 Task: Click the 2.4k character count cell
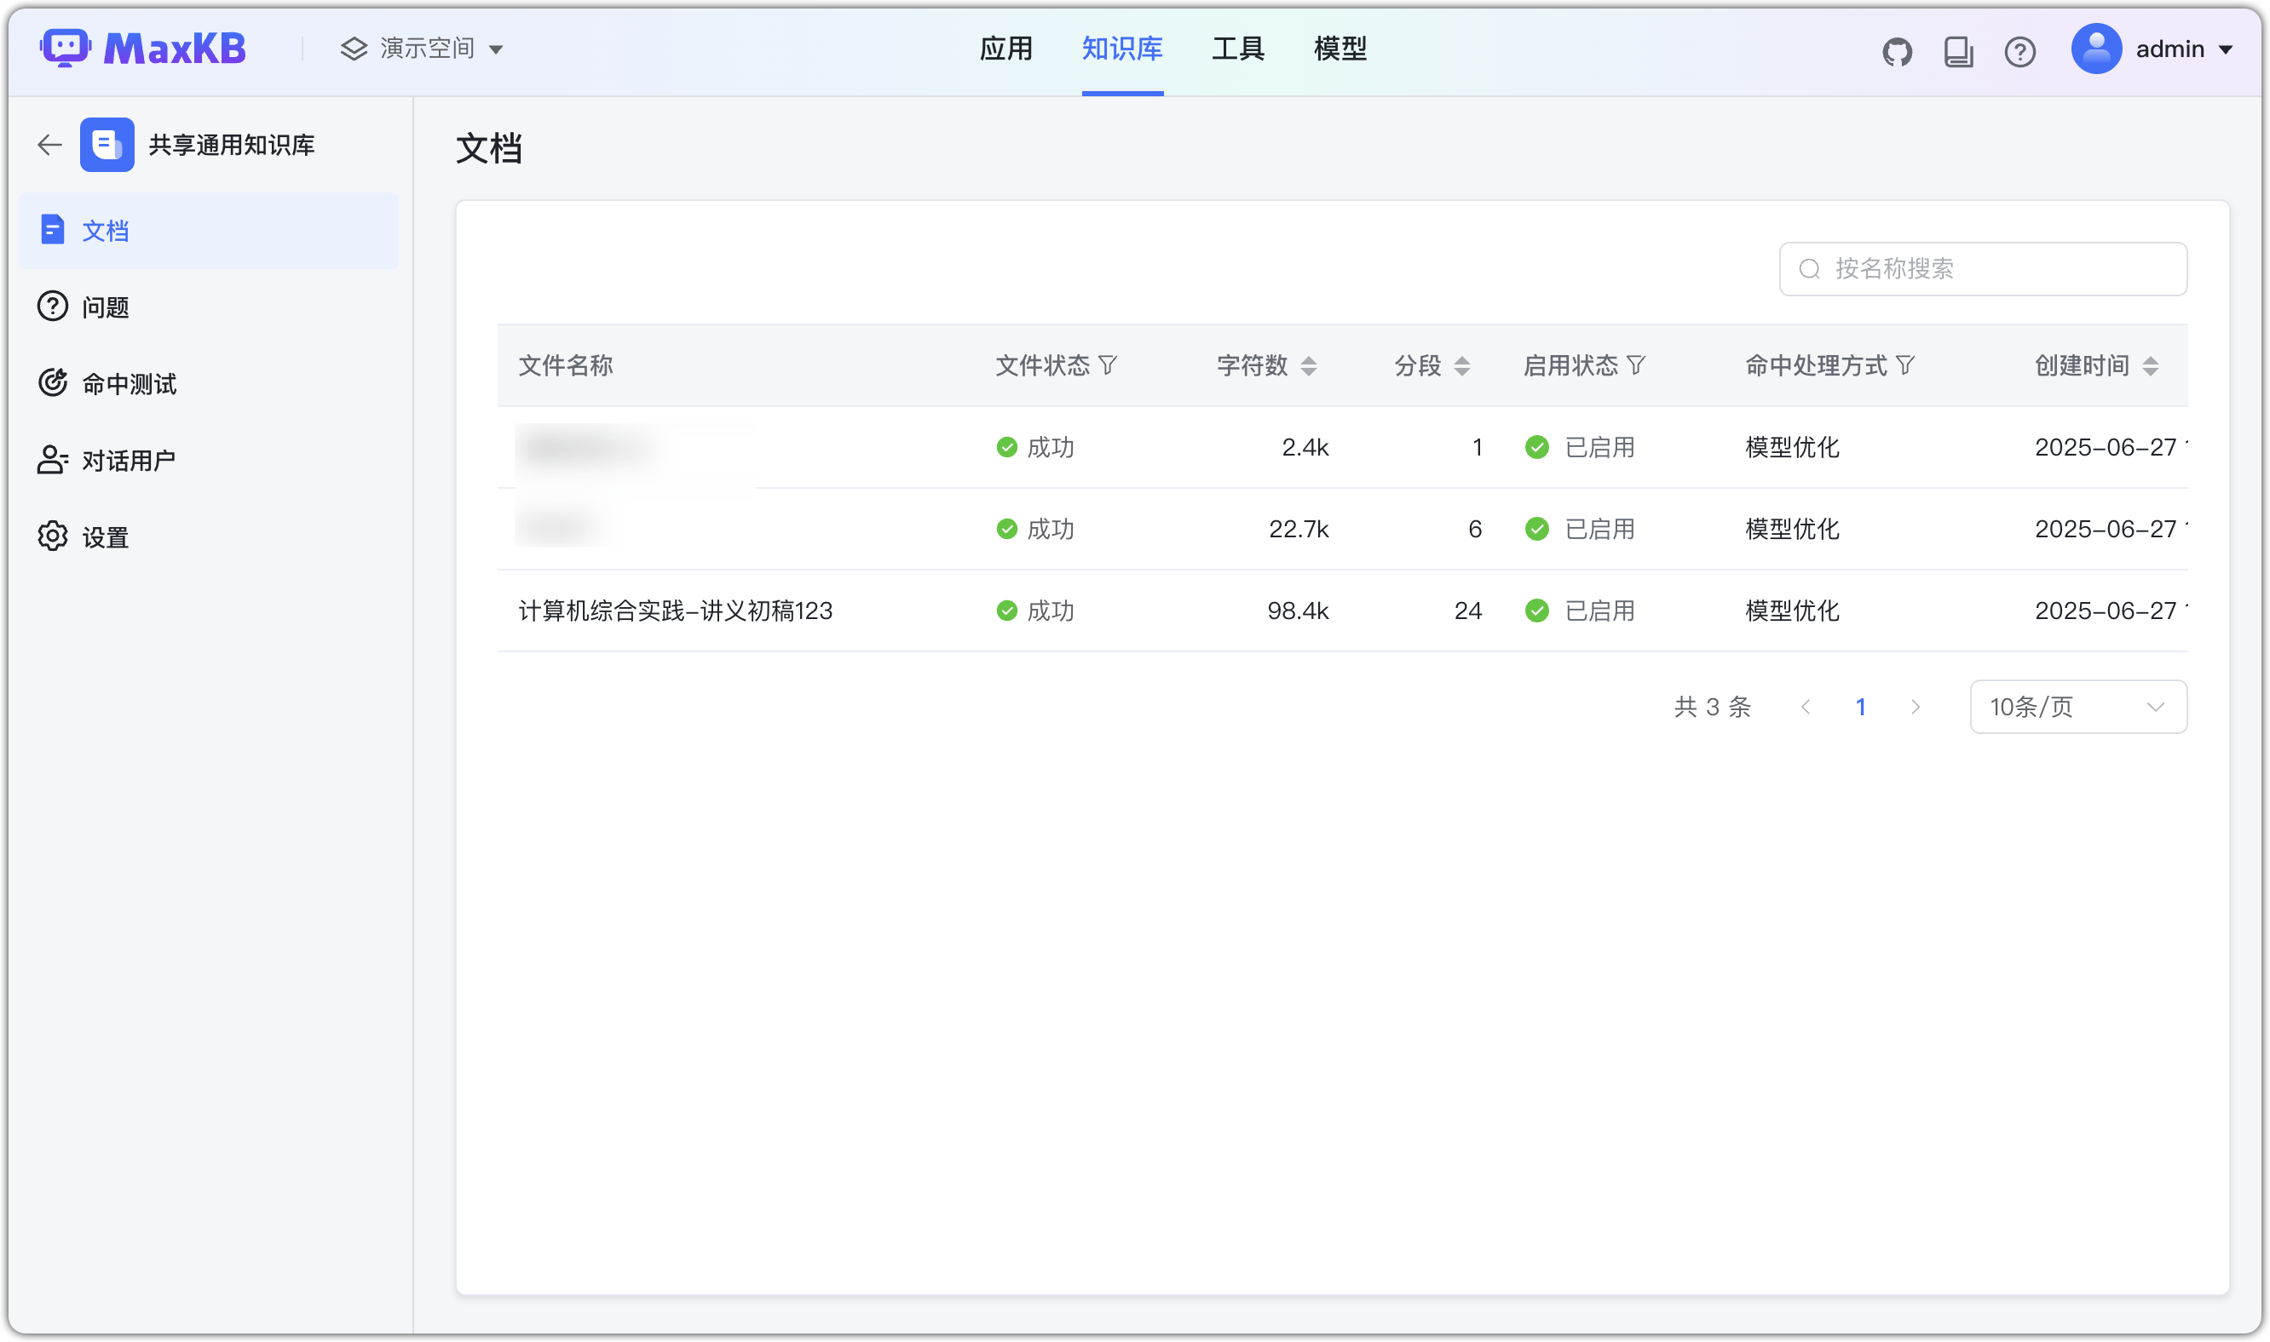point(1305,447)
